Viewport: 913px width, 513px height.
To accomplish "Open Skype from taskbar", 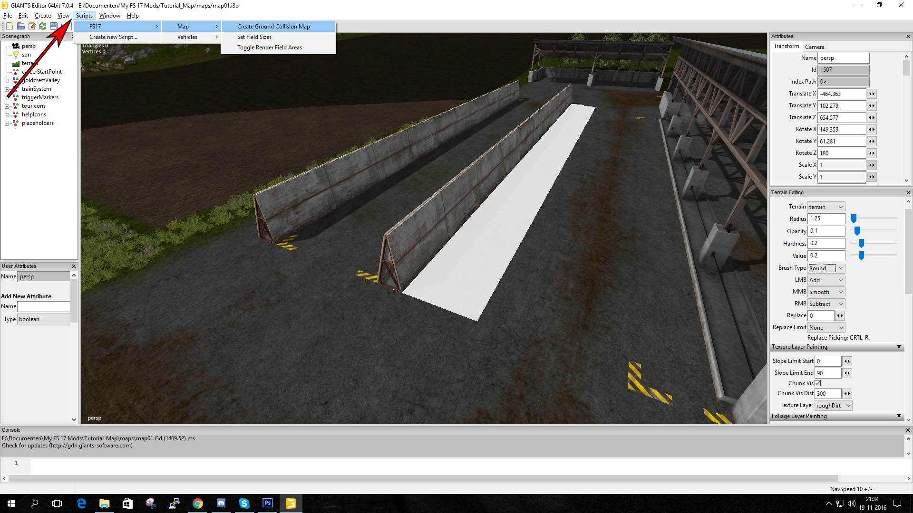I will click(x=244, y=503).
